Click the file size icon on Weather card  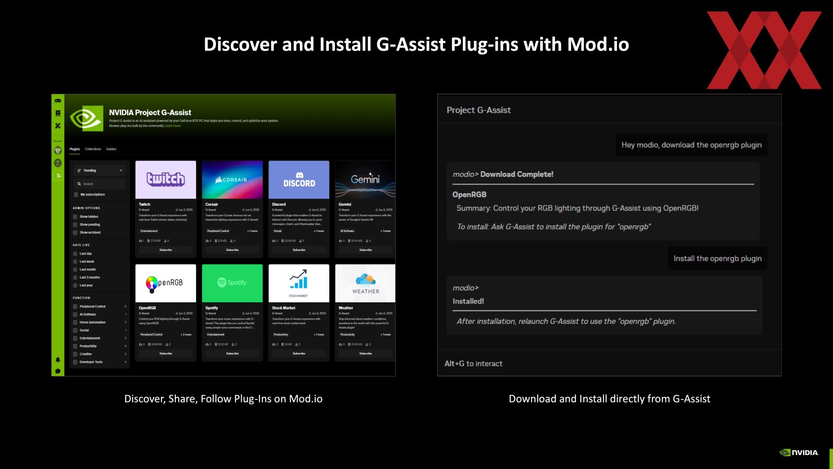coord(349,344)
